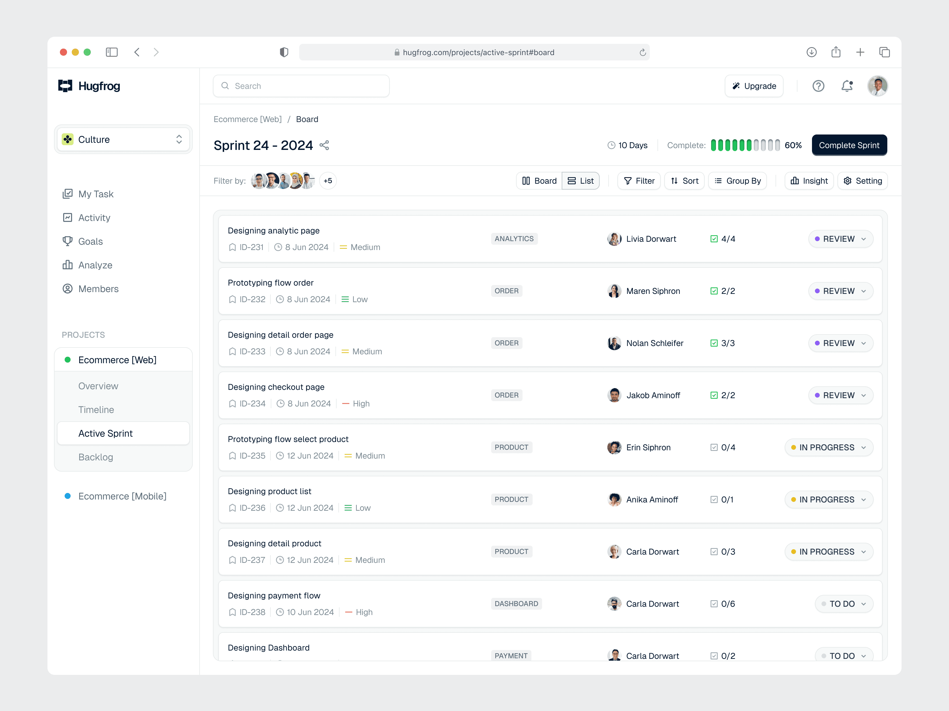The image size is (949, 711).
Task: Open Backlog in the project sidebar
Action: click(x=96, y=457)
